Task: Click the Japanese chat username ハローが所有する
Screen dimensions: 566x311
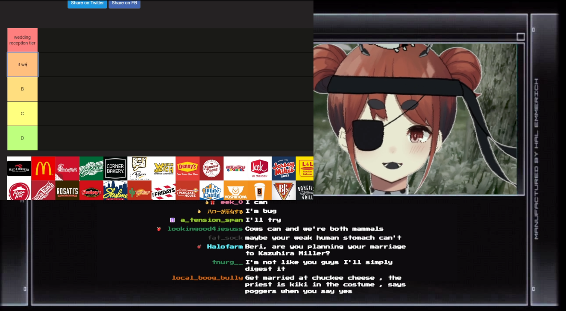Action: tap(225, 212)
